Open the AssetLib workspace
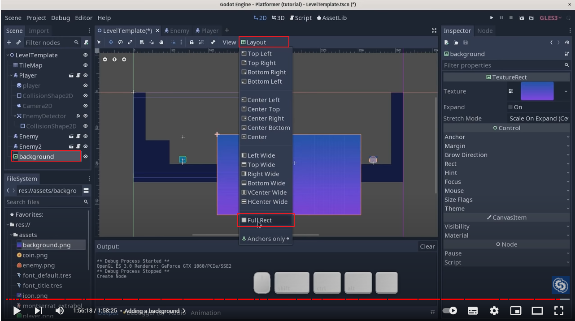The image size is (575, 321). [x=332, y=18]
